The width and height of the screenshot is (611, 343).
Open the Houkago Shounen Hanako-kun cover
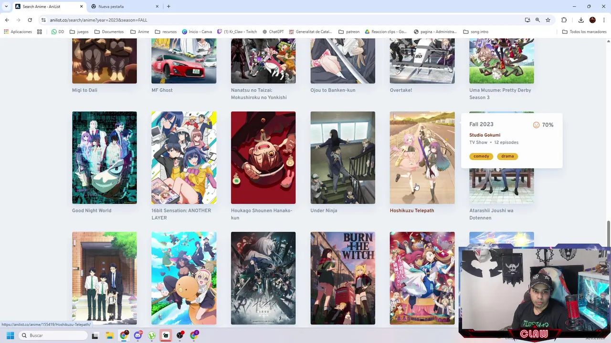263,158
